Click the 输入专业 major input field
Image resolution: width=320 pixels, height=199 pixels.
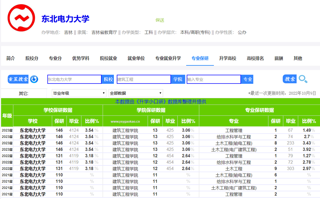[214, 79]
